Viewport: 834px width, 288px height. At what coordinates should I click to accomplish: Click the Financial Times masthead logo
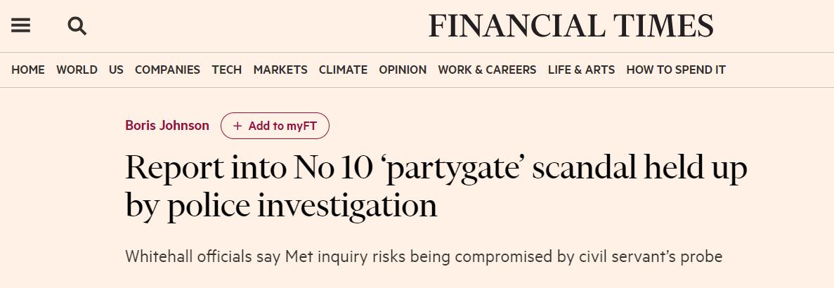click(571, 27)
